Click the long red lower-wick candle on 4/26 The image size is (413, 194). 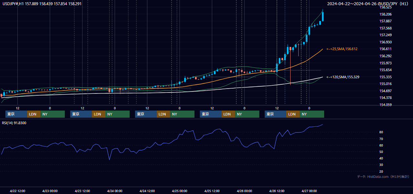pyautogui.click(x=291, y=66)
